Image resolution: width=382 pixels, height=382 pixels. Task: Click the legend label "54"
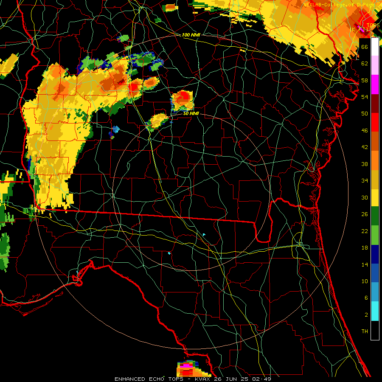coord(365,97)
